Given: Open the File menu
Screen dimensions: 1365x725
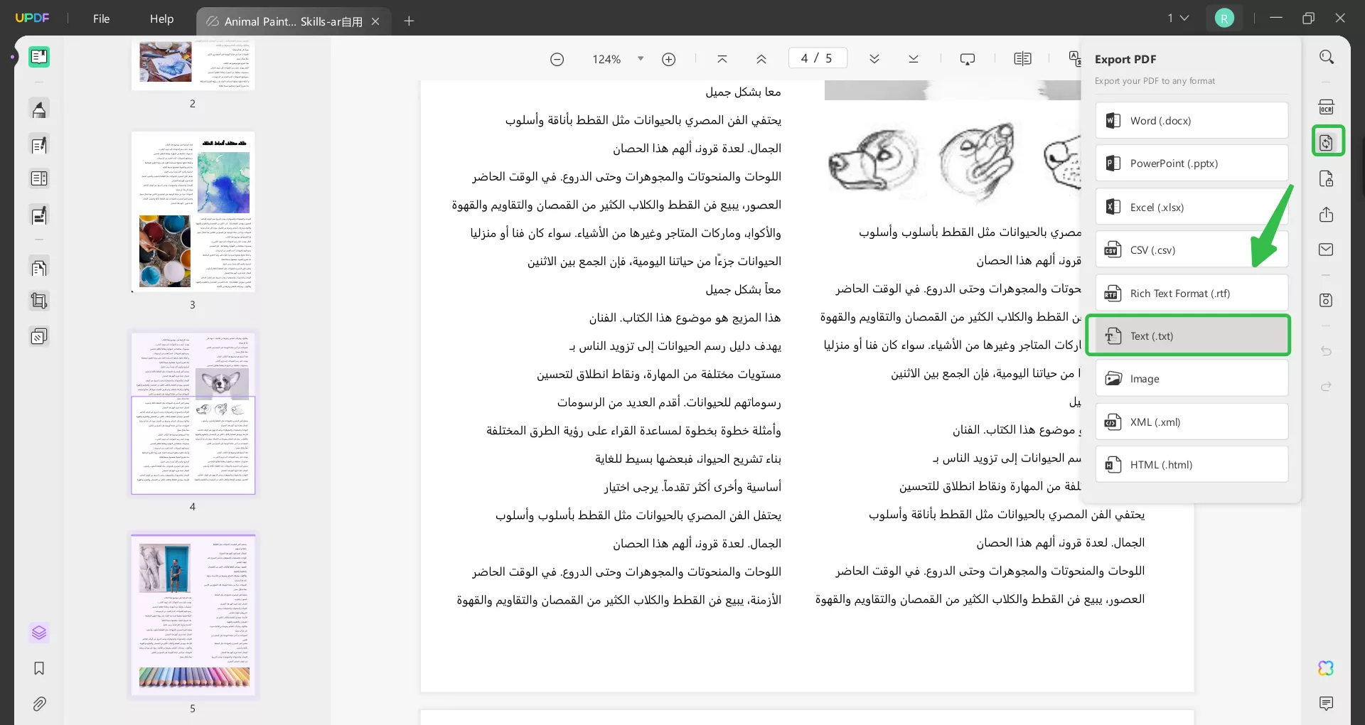Looking at the screenshot, I should (101, 18).
